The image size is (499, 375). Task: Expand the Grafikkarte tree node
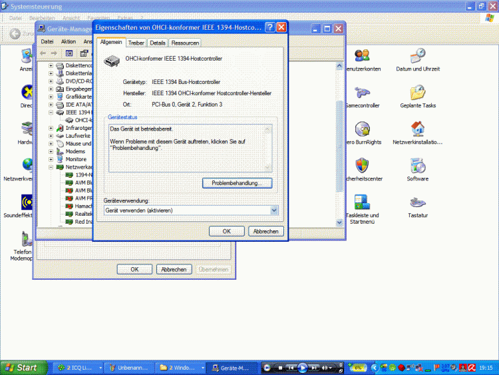coord(51,97)
